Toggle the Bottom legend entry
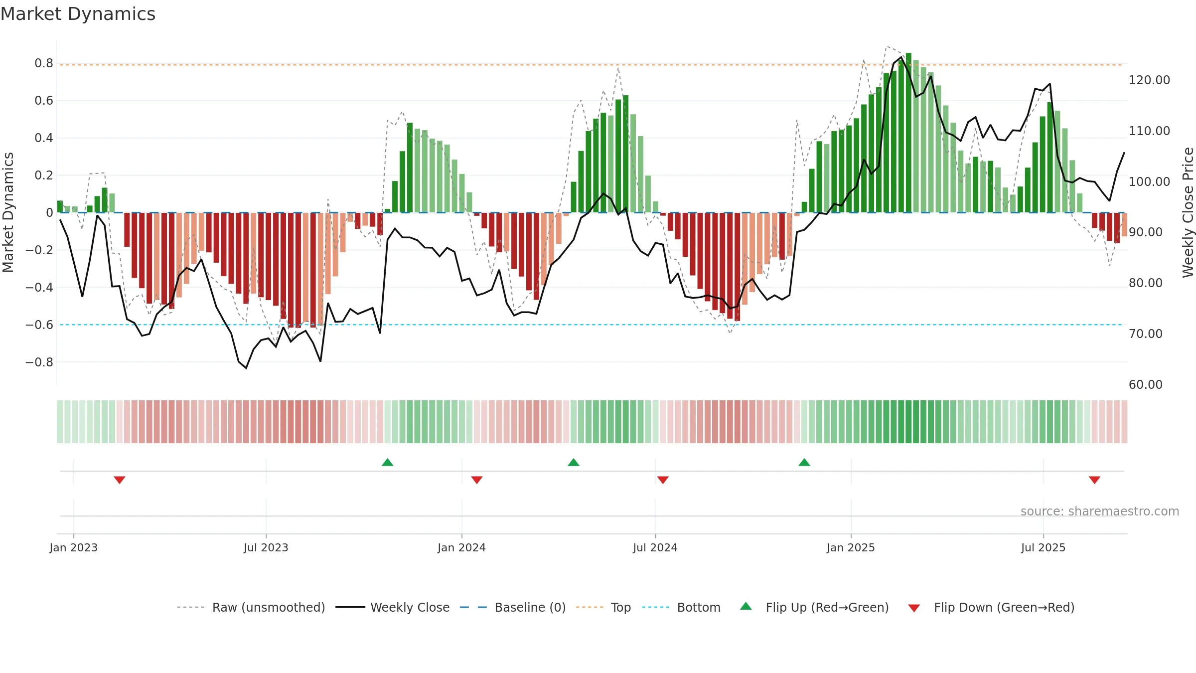Screen dimensions: 1196x673 tap(681, 607)
